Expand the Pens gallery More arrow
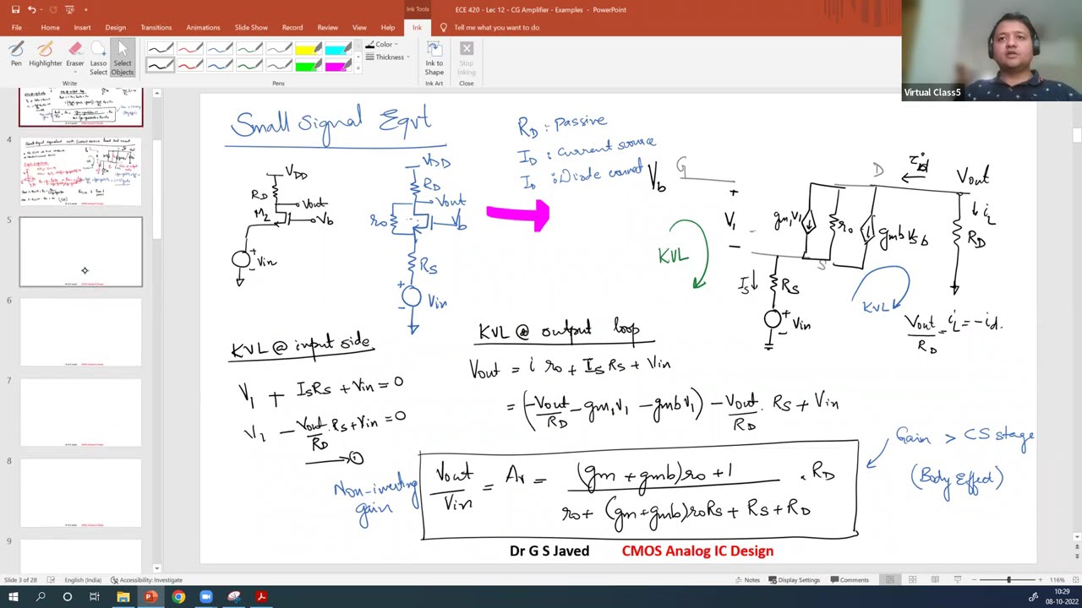The width and height of the screenshot is (1082, 608). click(x=358, y=68)
